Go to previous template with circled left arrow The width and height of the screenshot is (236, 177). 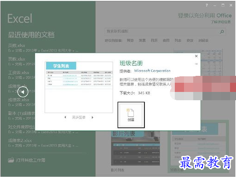coord(23,92)
